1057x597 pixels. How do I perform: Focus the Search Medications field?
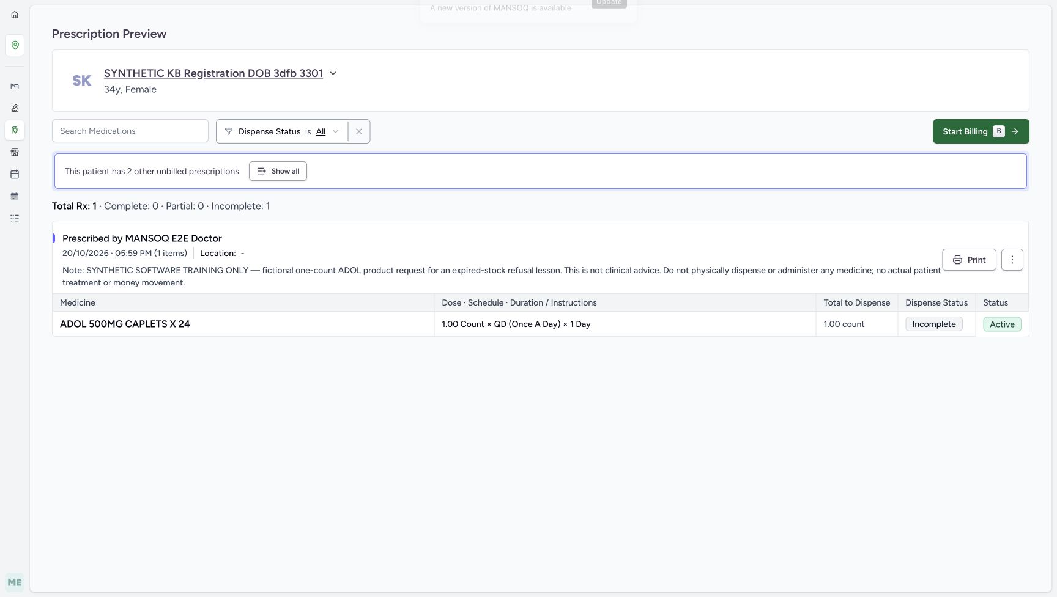[x=130, y=131]
